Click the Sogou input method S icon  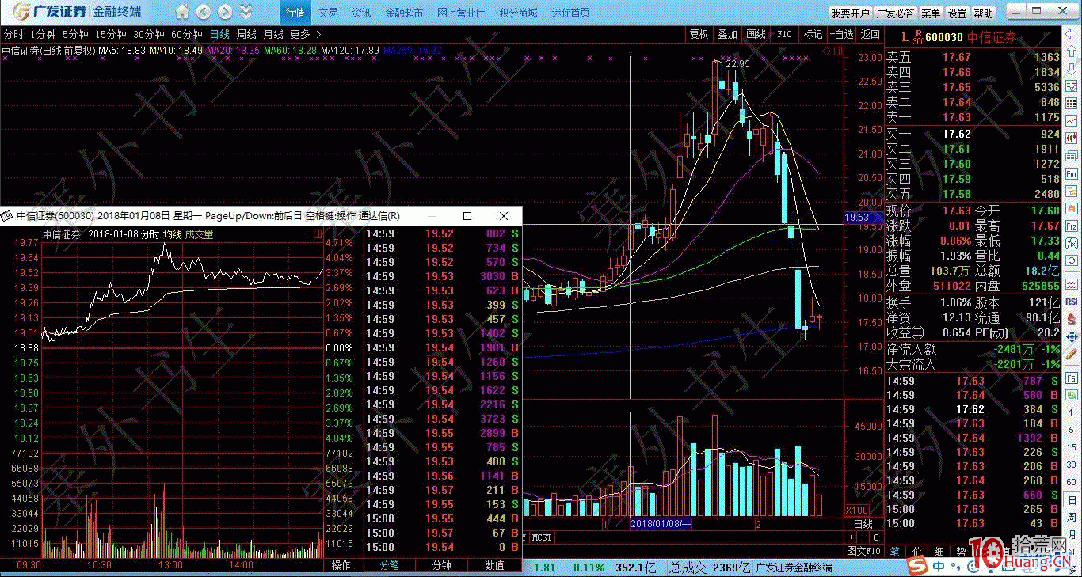coord(918,568)
